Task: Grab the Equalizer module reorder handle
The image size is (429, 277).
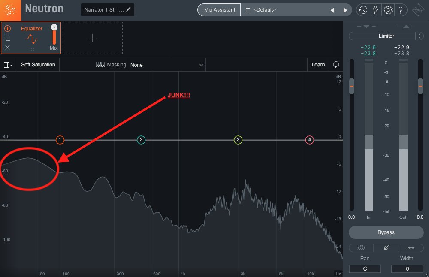Action: tap(32, 50)
